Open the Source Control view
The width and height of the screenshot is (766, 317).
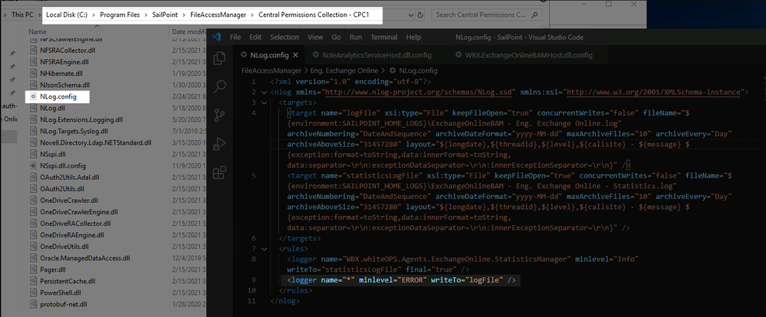point(219,116)
